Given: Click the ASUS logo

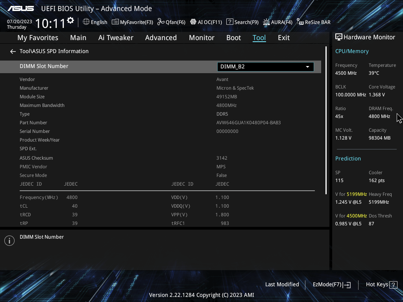Looking at the screenshot, I should [x=20, y=9].
